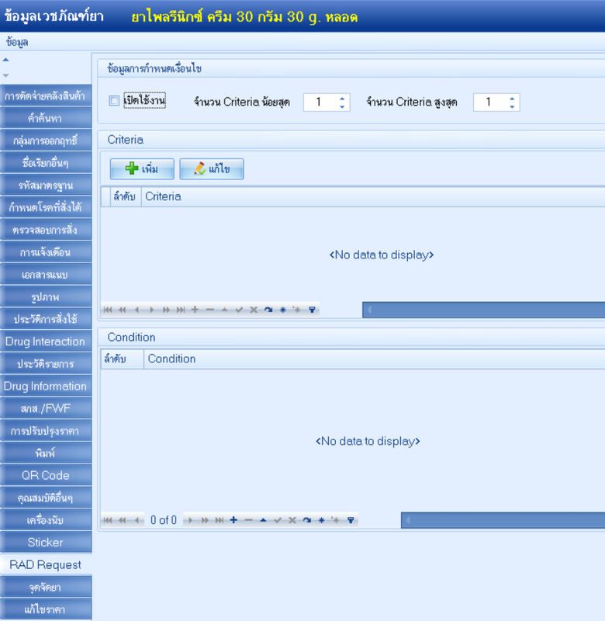This screenshot has height=621, width=605.
Task: Save bookmark in Criteria navigator
Action: (283, 310)
